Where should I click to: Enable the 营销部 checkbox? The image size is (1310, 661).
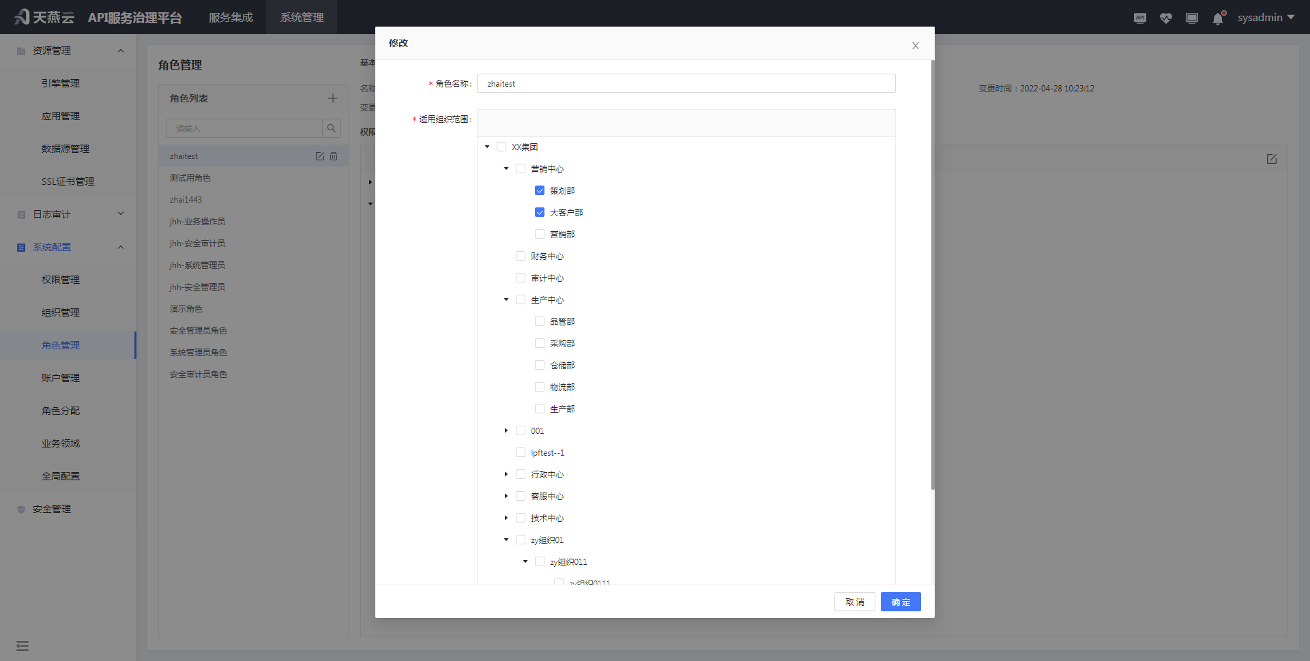(540, 234)
